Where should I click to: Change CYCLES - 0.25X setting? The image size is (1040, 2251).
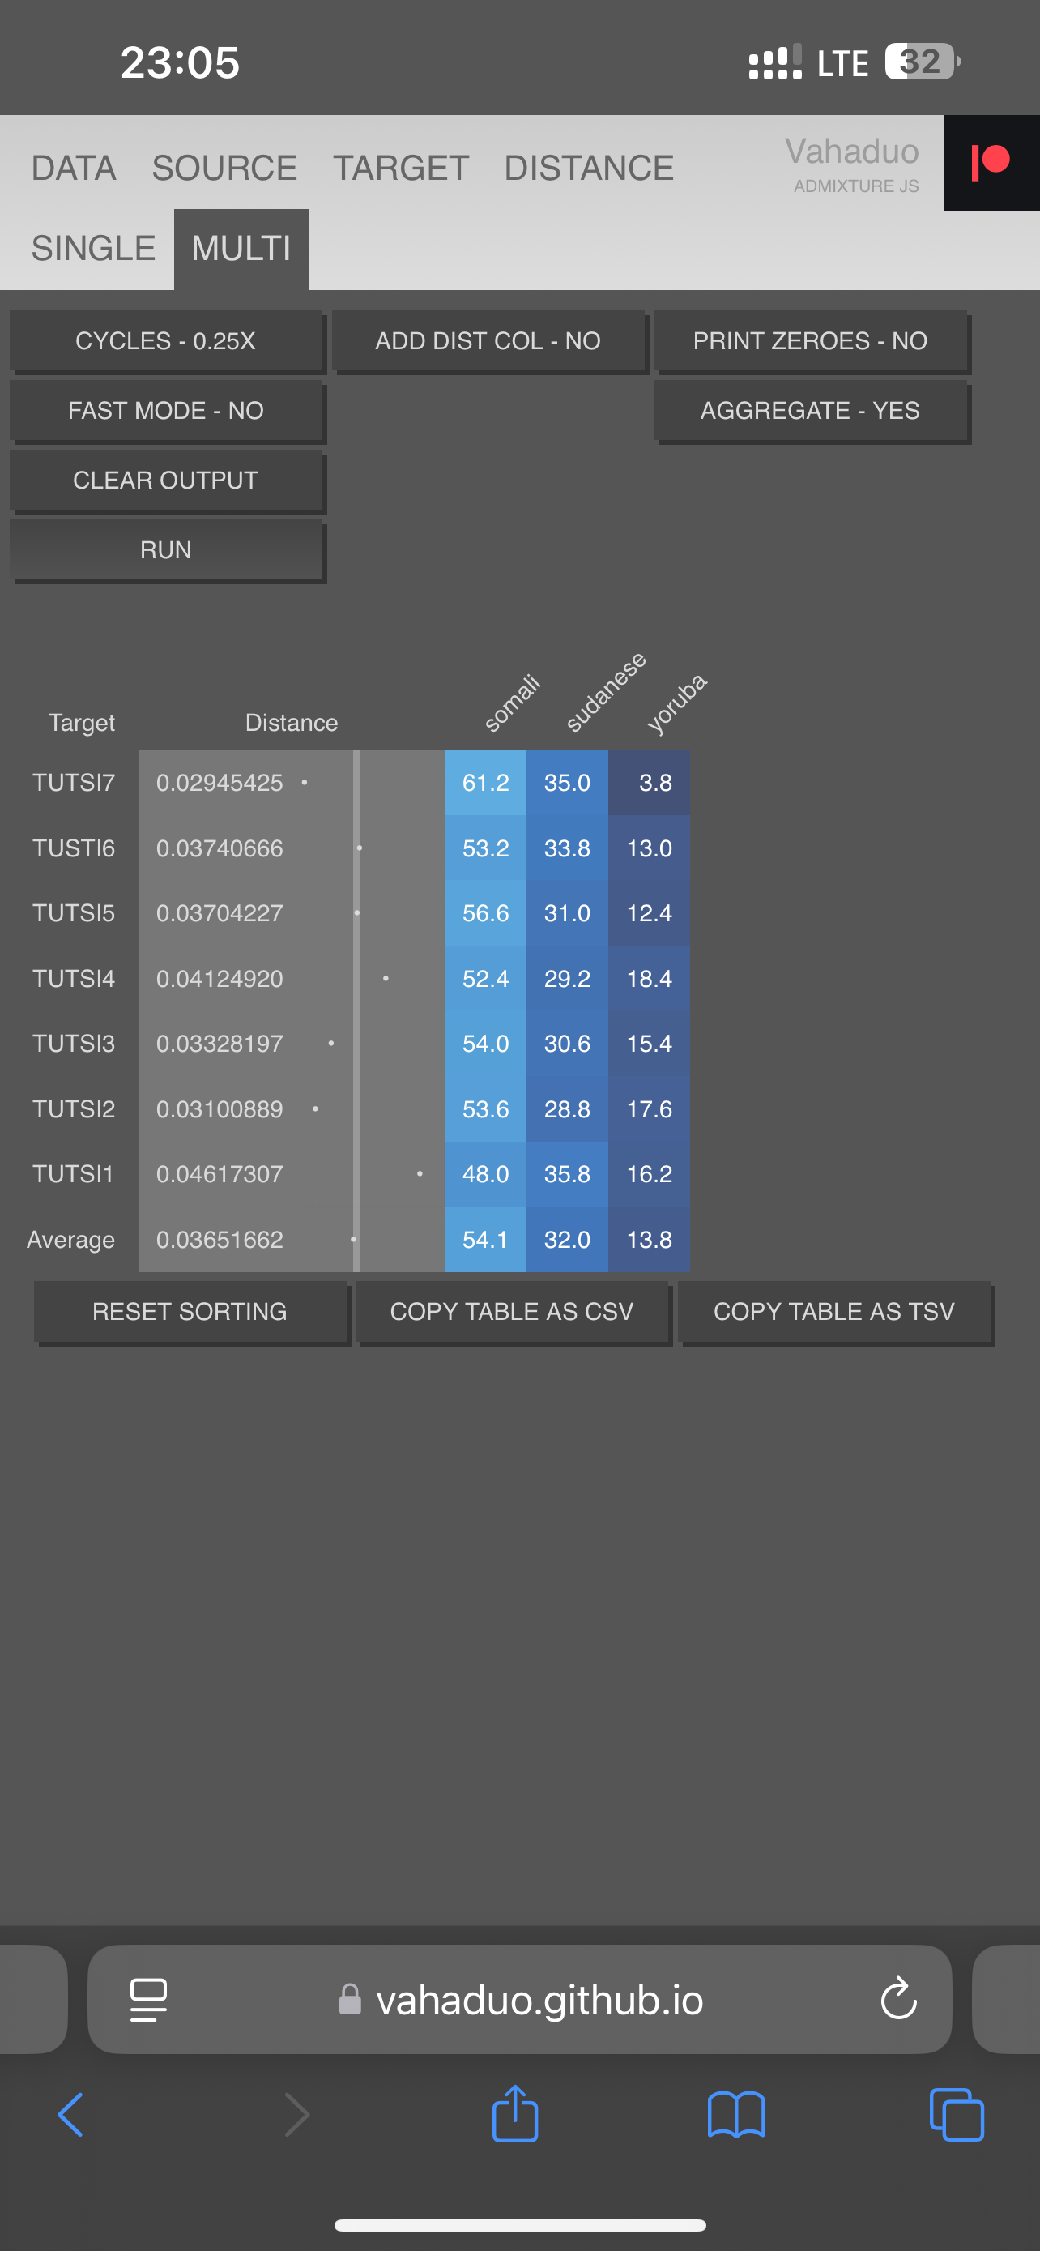point(166,341)
